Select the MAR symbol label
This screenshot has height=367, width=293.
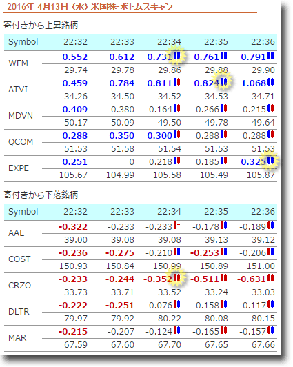coord(17,338)
